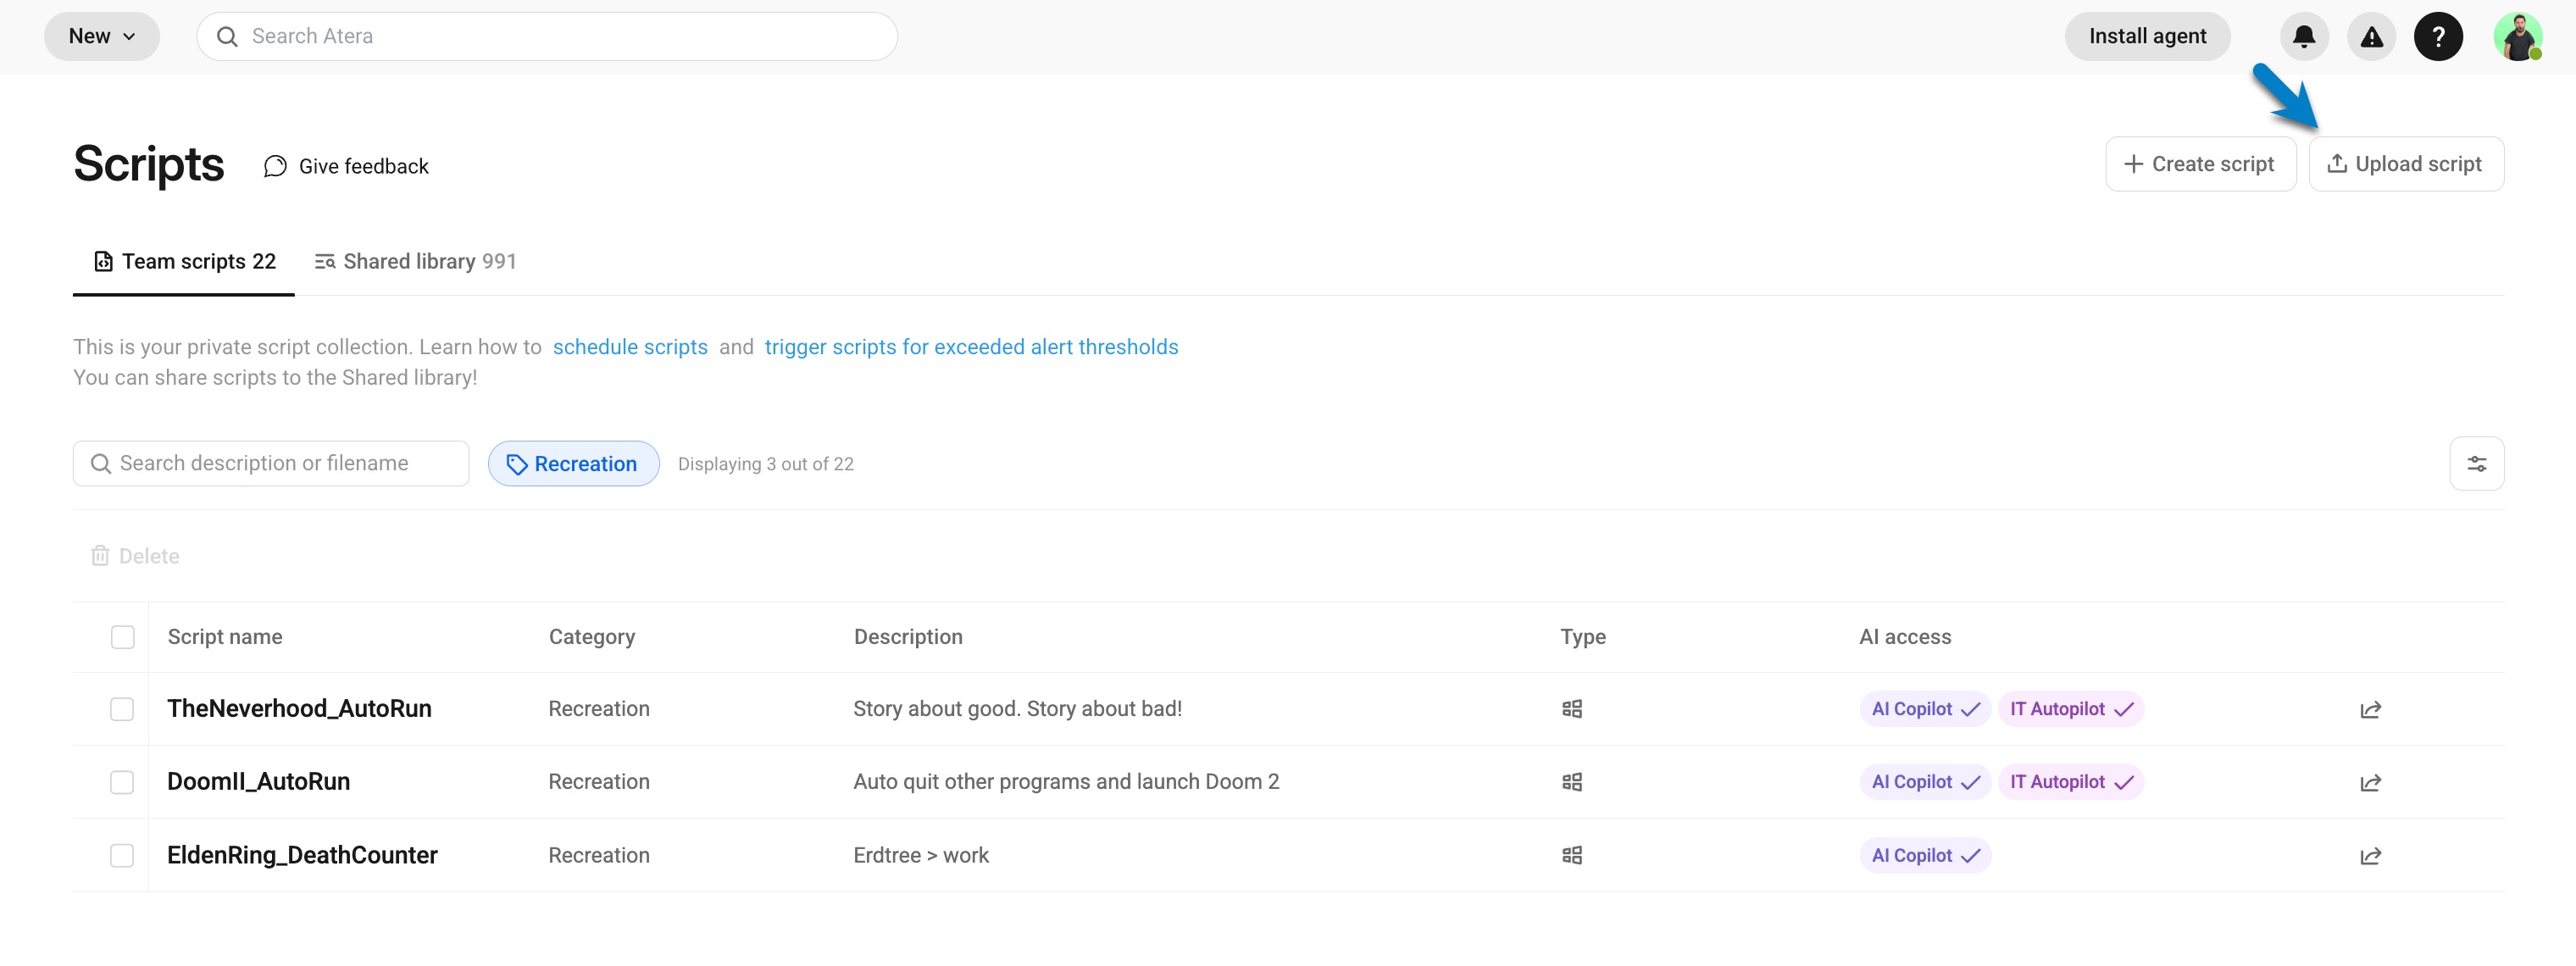2576x966 pixels.
Task: Click the Create script button
Action: click(2199, 164)
